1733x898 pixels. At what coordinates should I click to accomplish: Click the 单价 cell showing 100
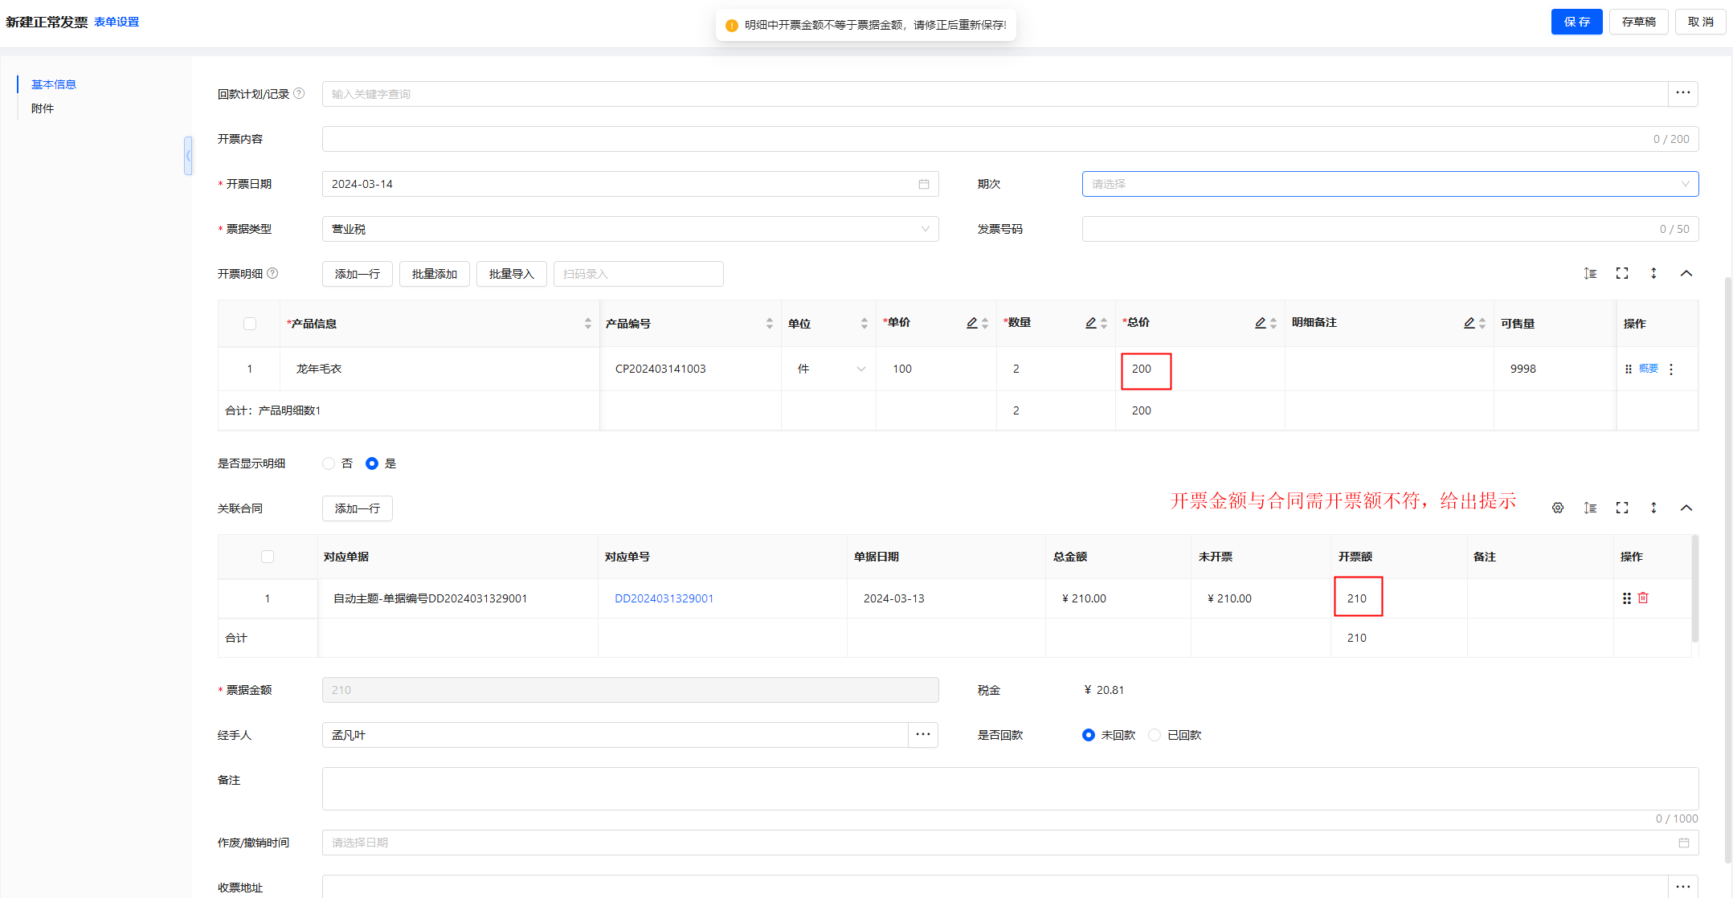coord(936,369)
